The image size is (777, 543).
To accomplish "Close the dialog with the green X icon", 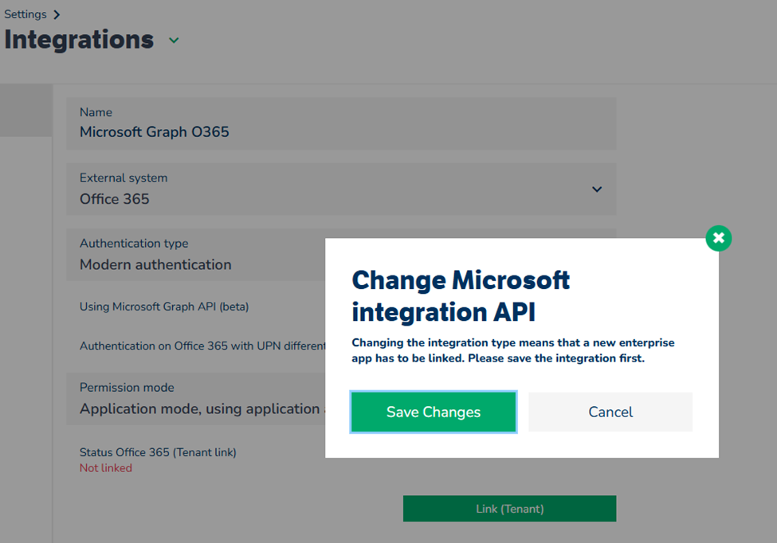I will coord(718,238).
